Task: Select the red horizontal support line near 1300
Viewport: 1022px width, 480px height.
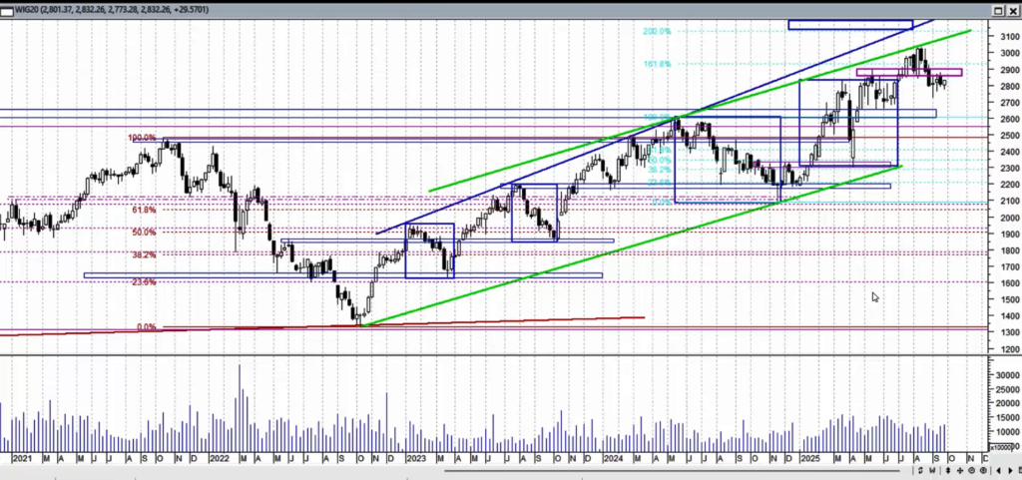Action: [x=798, y=328]
